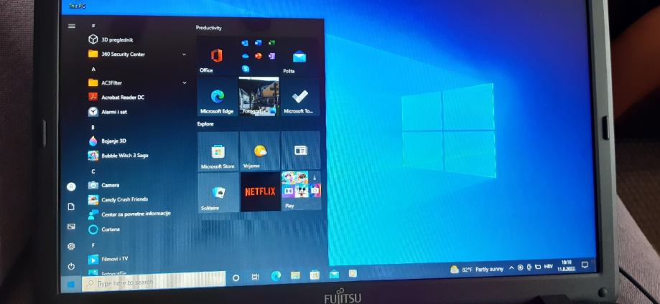Launch the Solitaire tile
The image size is (660, 304).
tap(218, 192)
